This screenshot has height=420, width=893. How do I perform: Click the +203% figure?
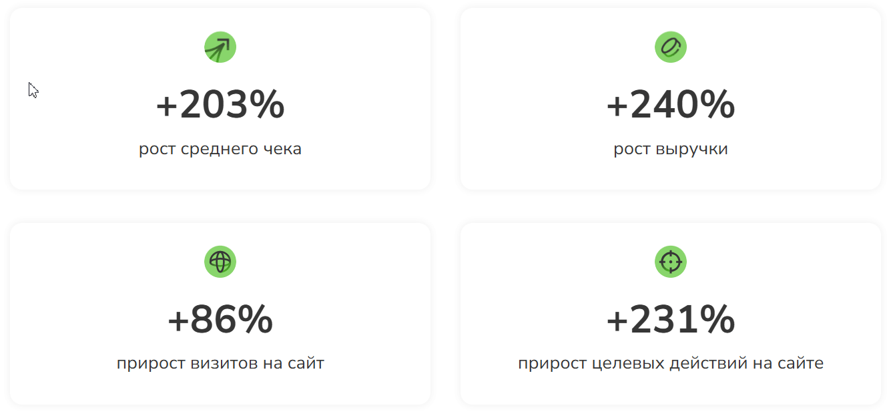pyautogui.click(x=220, y=105)
